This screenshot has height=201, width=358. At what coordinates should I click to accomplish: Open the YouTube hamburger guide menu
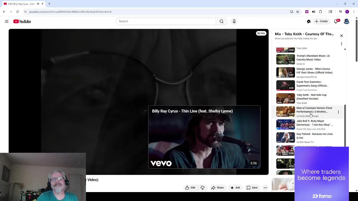click(x=7, y=21)
